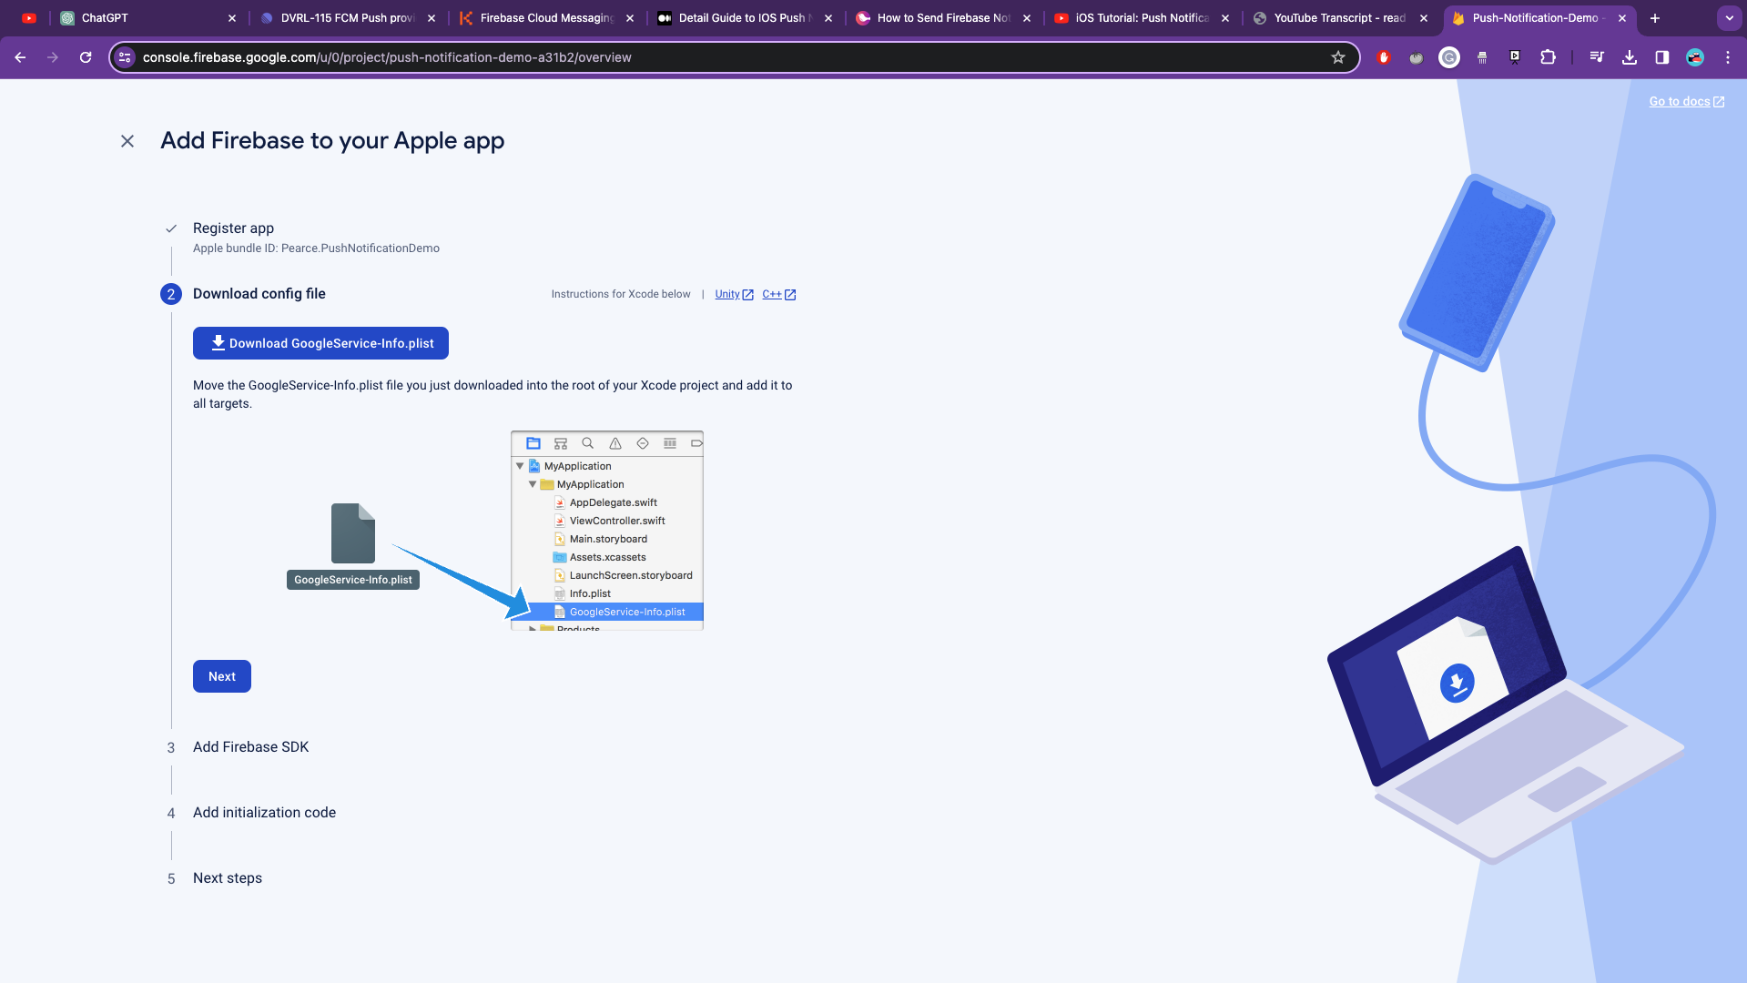
Task: Click the red adblock extension icon
Action: coord(1384,57)
